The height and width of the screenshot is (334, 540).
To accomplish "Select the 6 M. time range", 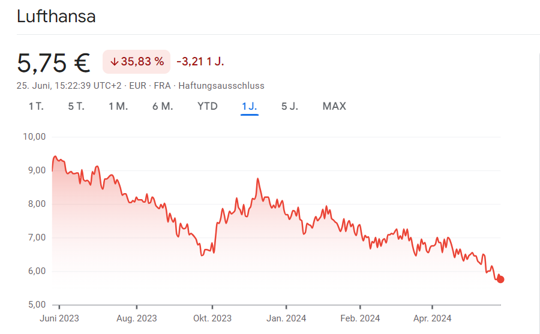I will pos(163,106).
